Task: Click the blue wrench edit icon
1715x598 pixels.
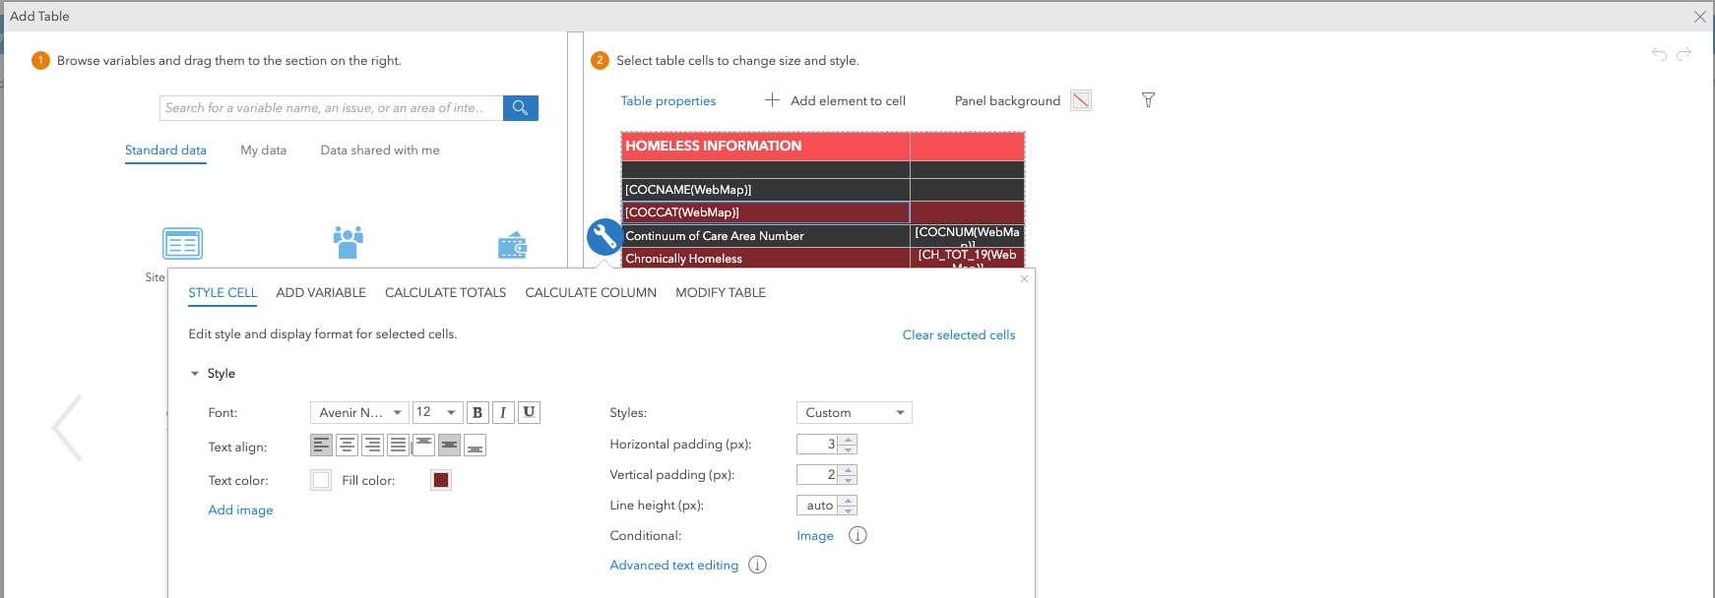Action: click(x=604, y=237)
